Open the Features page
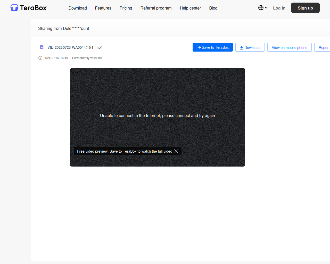 point(103,8)
